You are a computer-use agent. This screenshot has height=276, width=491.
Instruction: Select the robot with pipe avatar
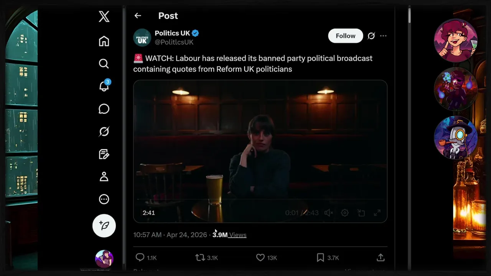pos(456,138)
